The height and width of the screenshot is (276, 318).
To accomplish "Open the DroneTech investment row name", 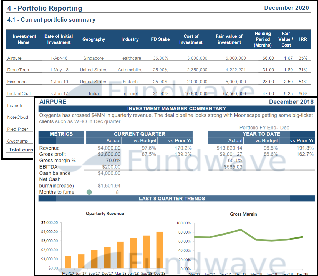I will coord(18,70).
